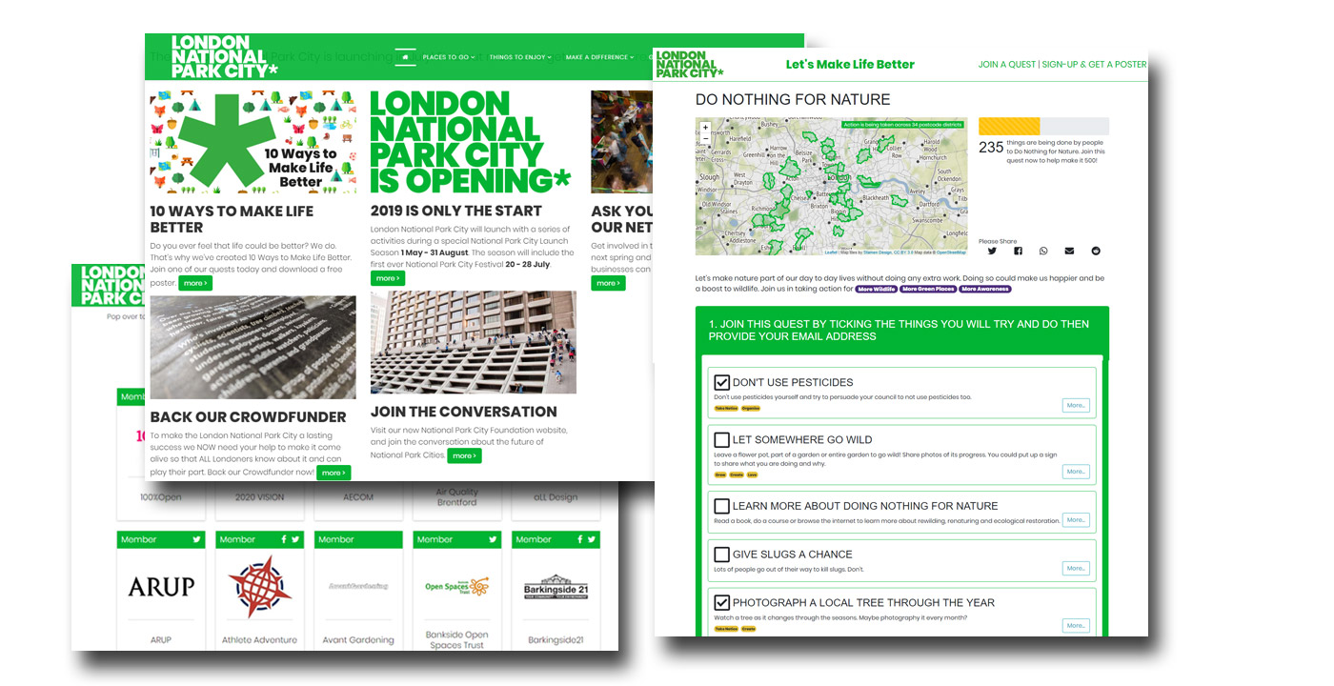
Task: Click more button under 2019 Is Only The Start
Action: click(x=388, y=278)
